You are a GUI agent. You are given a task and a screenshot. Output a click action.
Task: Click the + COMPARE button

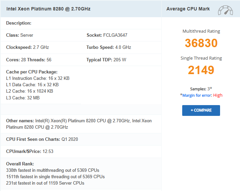pos(201,110)
